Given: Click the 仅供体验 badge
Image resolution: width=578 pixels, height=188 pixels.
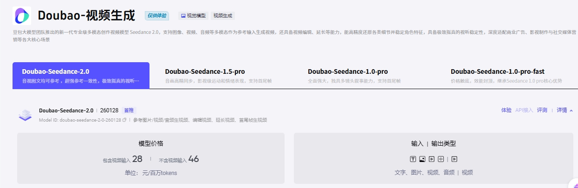Looking at the screenshot, I should (157, 16).
